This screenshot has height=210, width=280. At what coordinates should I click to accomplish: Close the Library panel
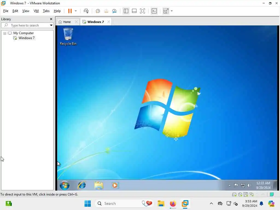51,19
